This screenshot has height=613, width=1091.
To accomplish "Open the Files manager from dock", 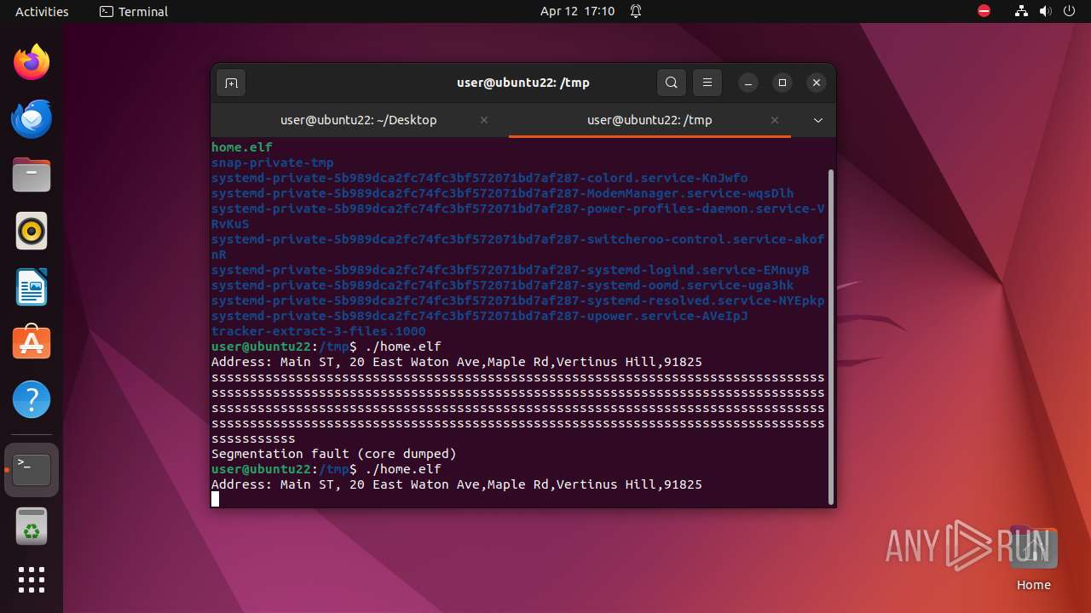I will [32, 175].
